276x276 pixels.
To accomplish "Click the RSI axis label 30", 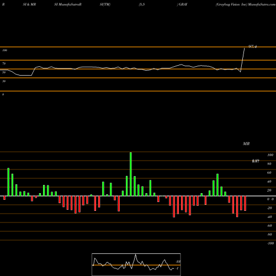I will (4, 81).
